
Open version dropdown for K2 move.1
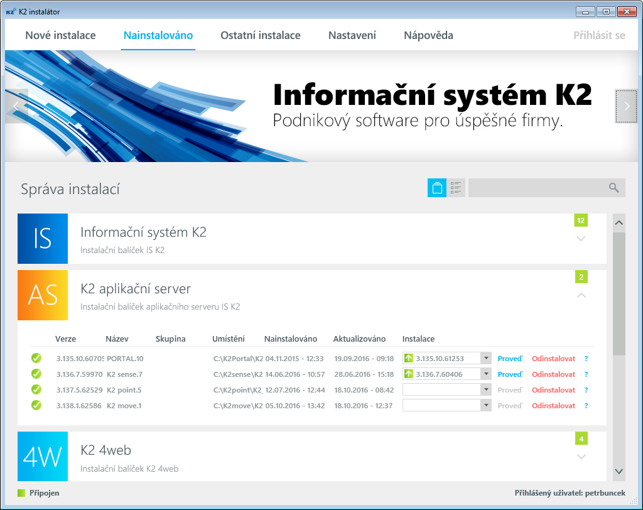coord(486,405)
